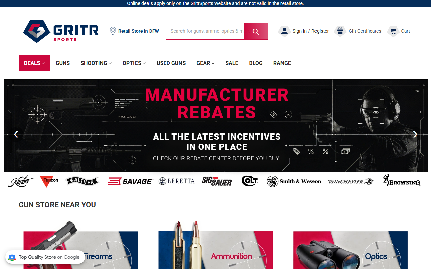Click the user account icon
431x269 pixels.
284,31
